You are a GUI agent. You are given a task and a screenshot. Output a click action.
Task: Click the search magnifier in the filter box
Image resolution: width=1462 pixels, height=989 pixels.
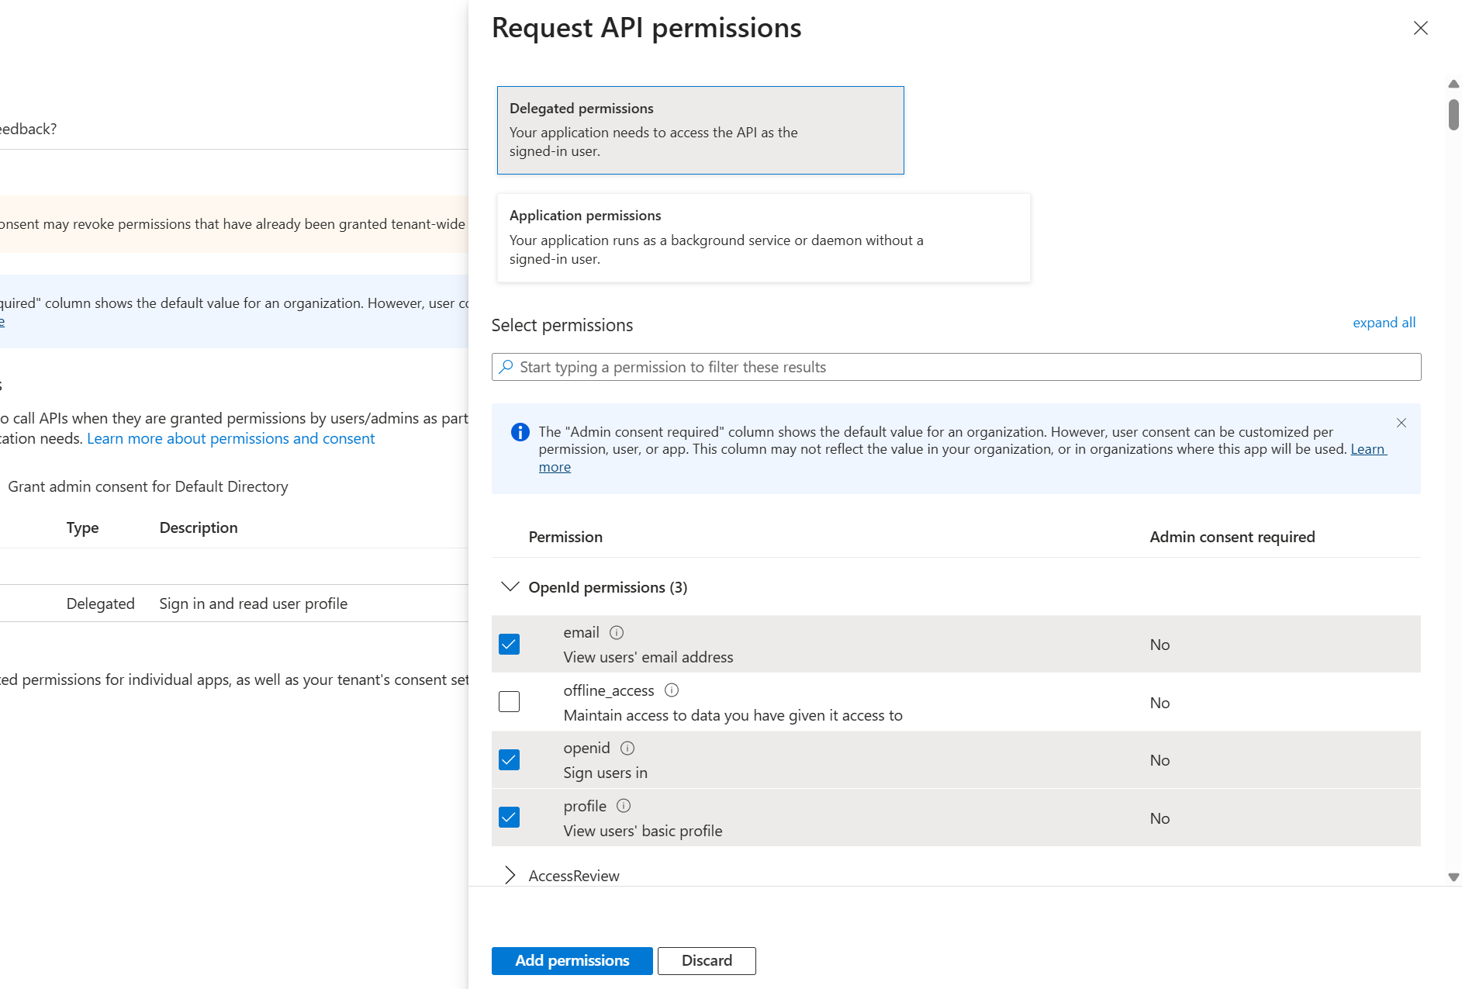click(x=508, y=366)
